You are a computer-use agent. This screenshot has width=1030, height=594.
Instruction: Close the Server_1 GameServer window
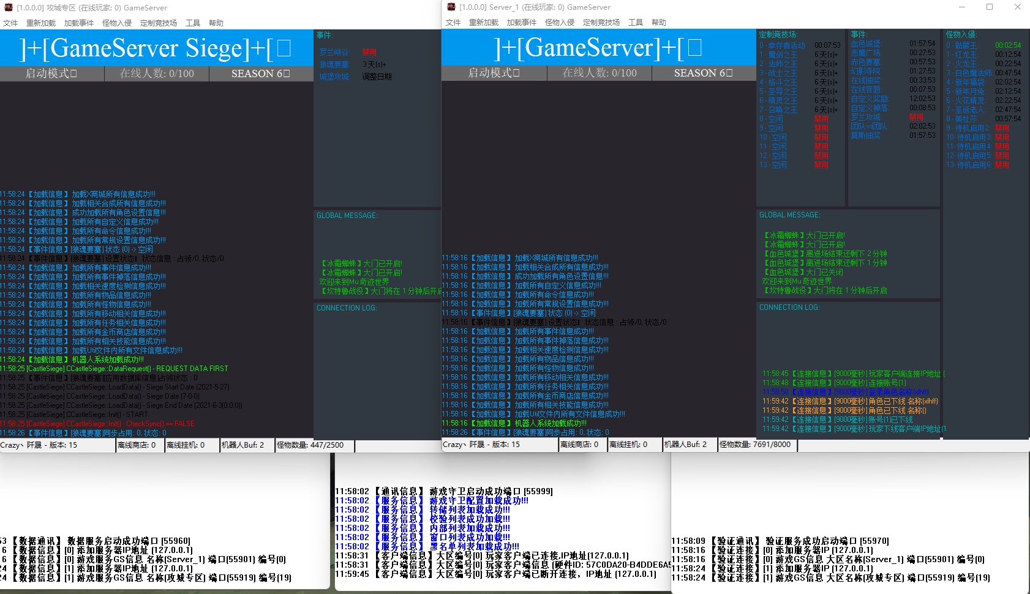coord(1017,7)
